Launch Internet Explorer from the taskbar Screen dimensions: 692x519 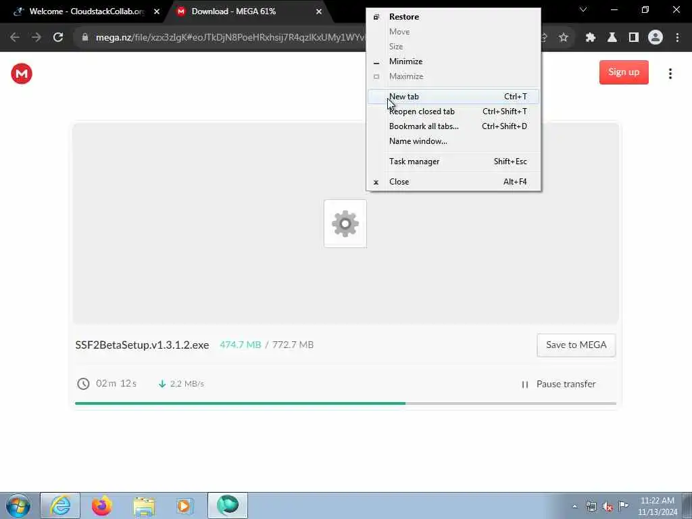pyautogui.click(x=60, y=505)
